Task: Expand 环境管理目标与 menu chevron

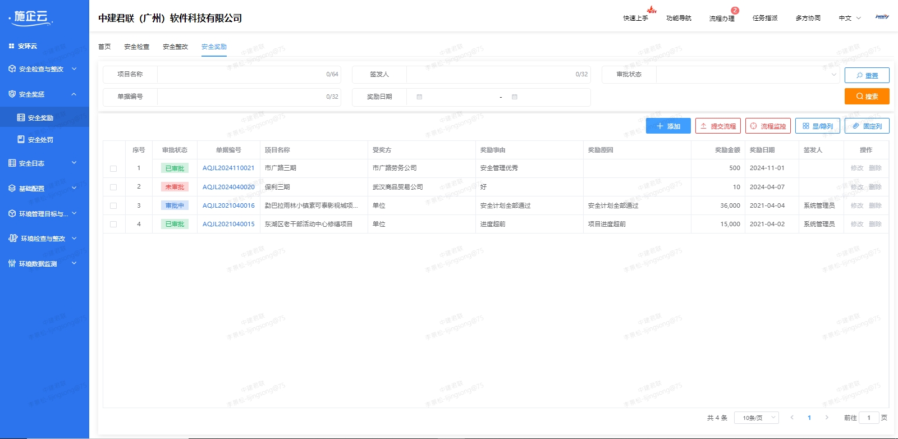Action: pos(74,213)
